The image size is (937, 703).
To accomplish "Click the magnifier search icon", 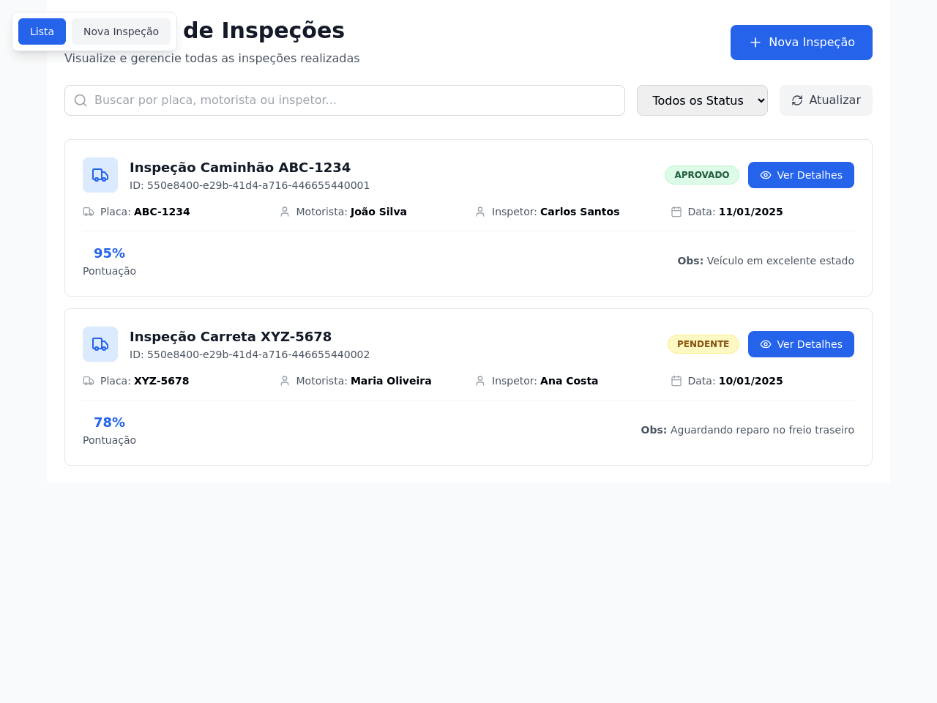I will coord(81,100).
